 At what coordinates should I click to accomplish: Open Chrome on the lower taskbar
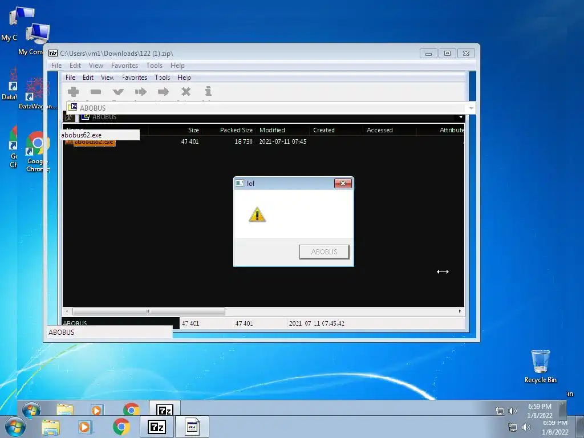pyautogui.click(x=121, y=427)
